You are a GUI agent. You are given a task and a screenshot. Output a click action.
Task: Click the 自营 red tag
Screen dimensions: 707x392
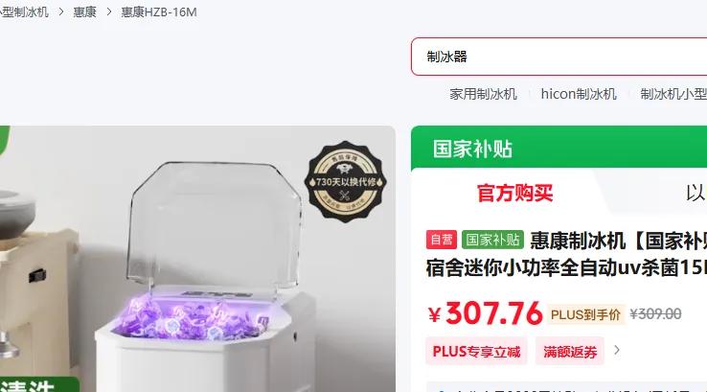442,240
